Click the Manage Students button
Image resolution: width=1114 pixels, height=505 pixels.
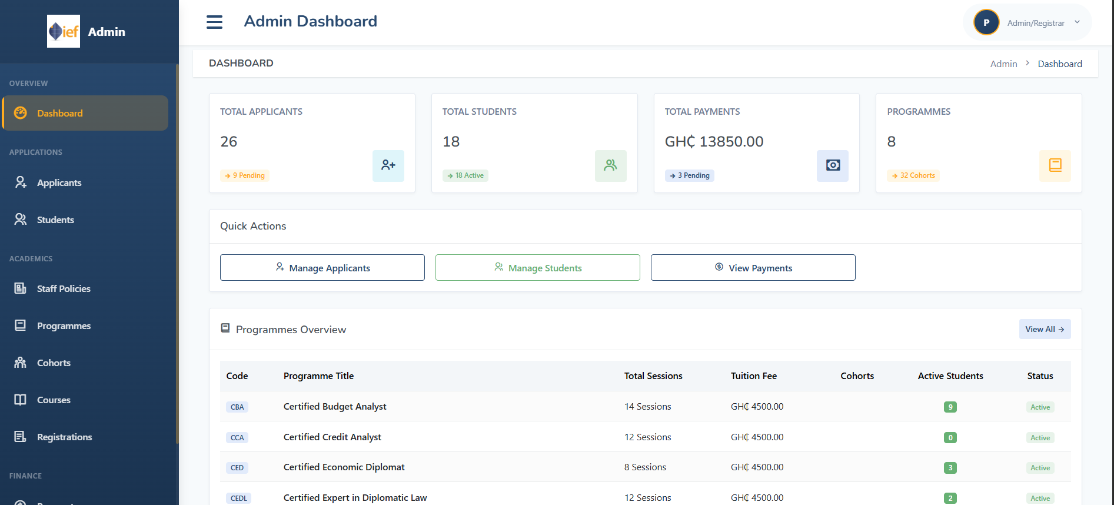coord(537,268)
